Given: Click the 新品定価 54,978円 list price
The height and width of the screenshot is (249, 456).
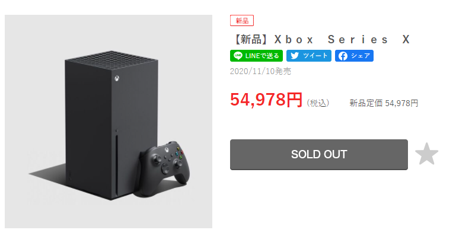Looking at the screenshot, I should 384,103.
